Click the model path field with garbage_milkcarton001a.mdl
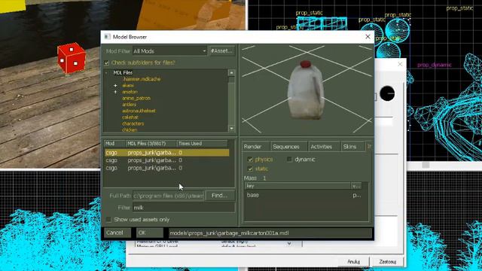482x271 pixels. click(x=270, y=233)
